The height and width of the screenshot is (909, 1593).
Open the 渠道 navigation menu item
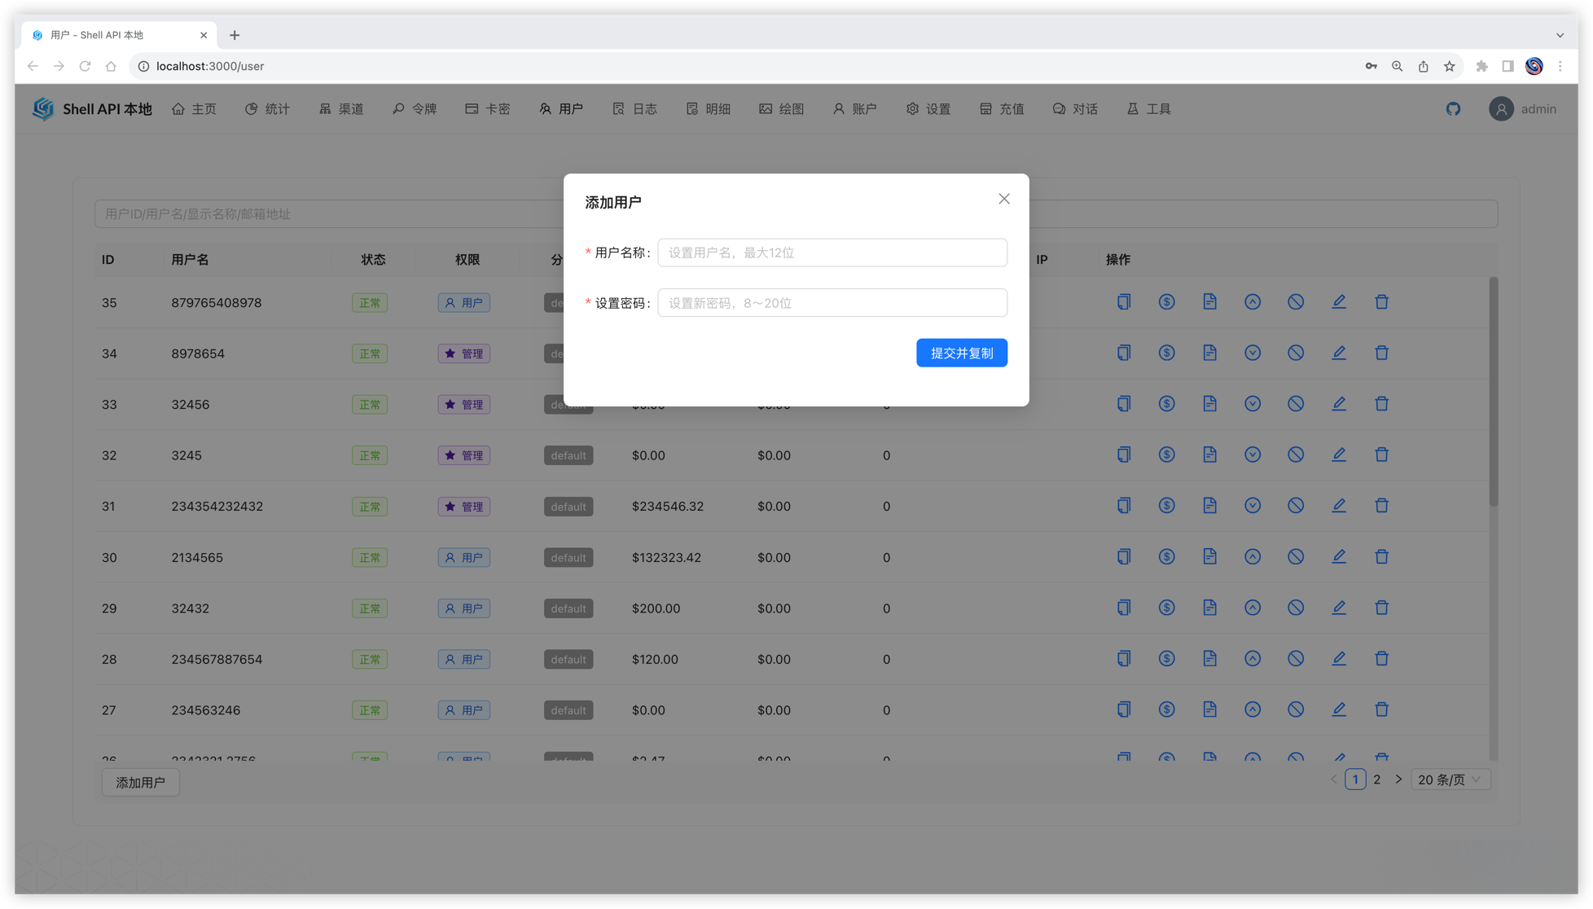(341, 108)
